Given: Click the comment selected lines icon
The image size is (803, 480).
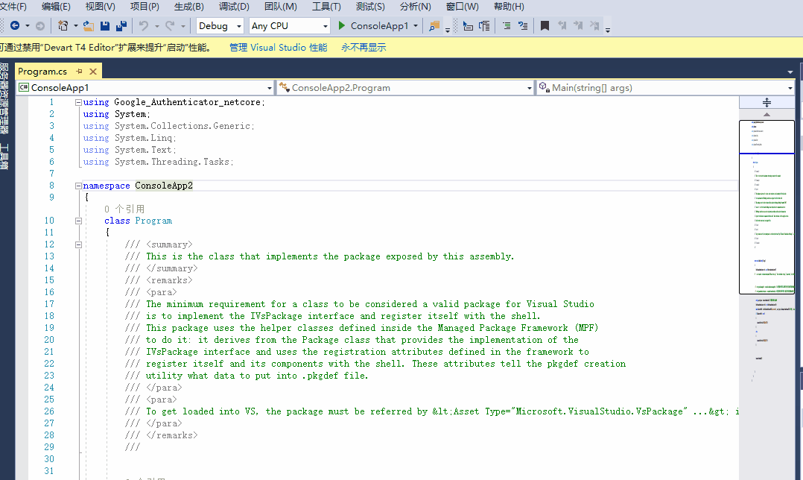Looking at the screenshot, I should [507, 25].
